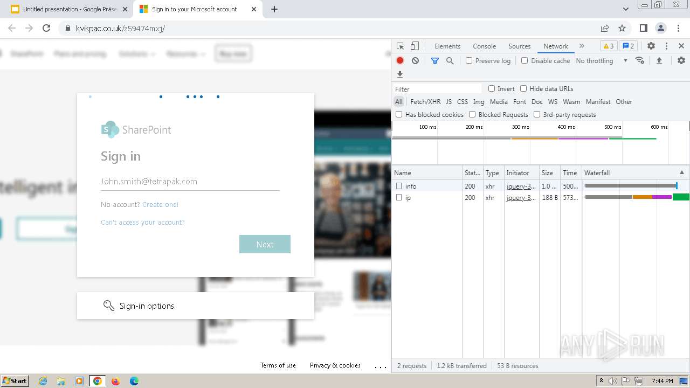The height and width of the screenshot is (388, 690).
Task: Check Blocked Requests option
Action: click(x=472, y=115)
